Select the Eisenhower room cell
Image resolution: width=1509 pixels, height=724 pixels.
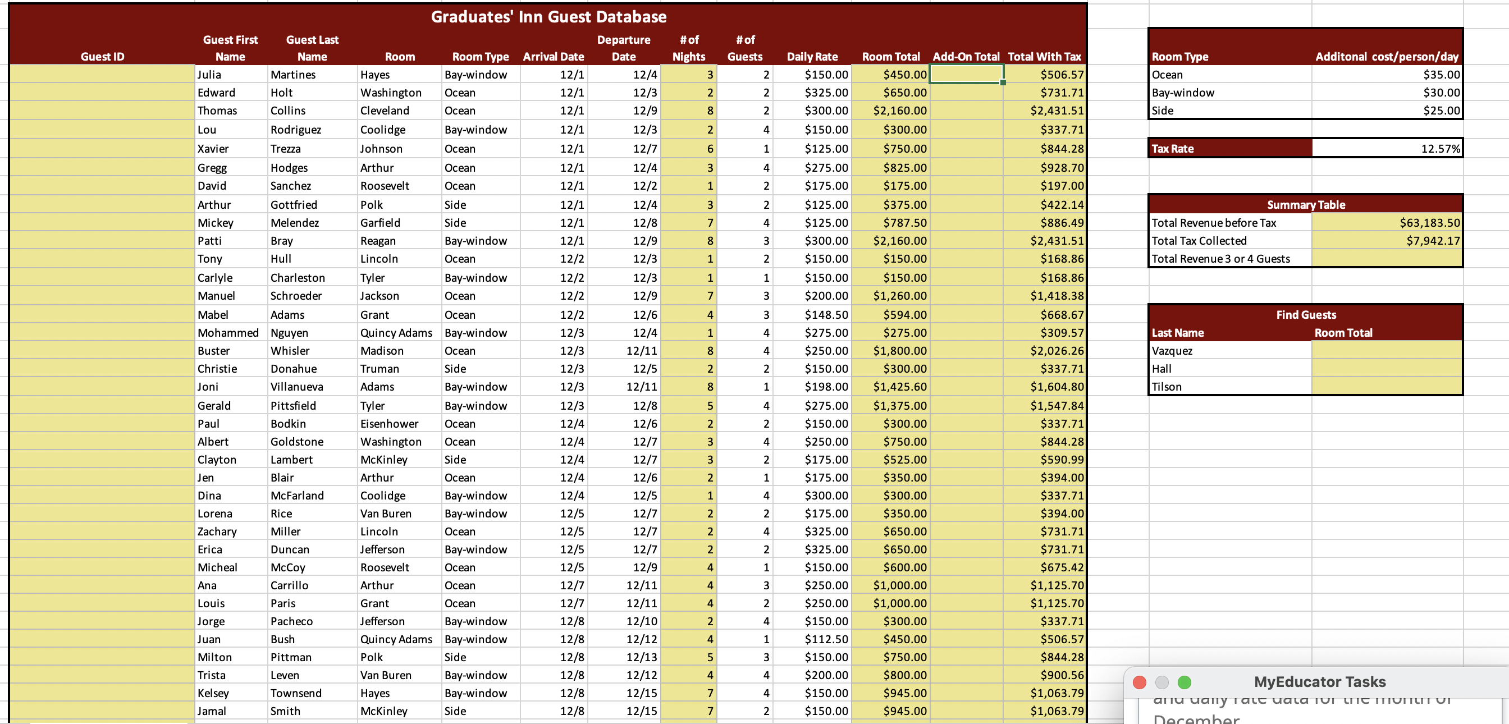399,424
